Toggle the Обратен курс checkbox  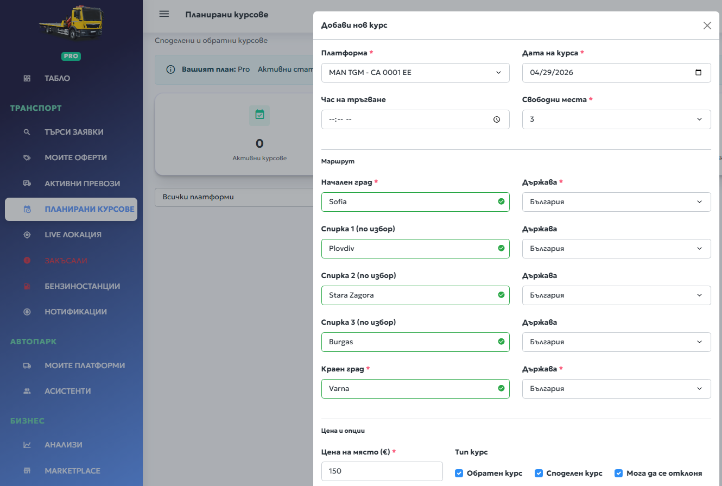tap(459, 473)
